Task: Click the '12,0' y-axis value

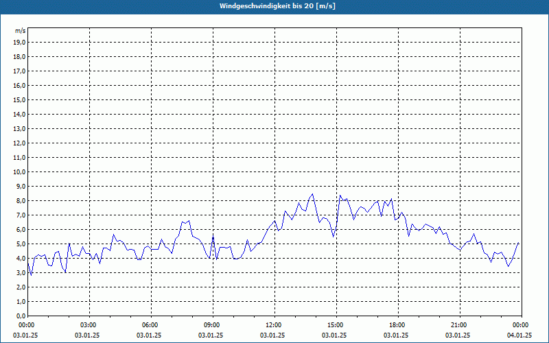Action: [20, 143]
